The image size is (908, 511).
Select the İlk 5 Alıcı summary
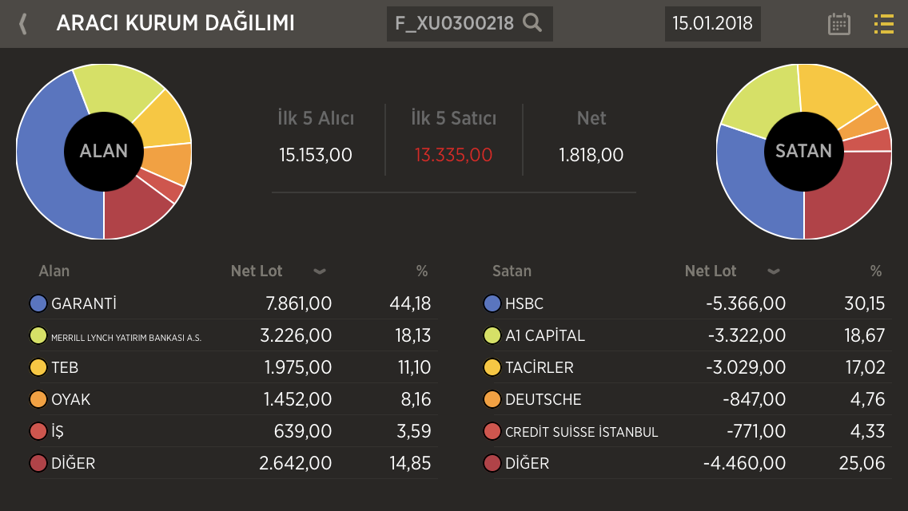(x=316, y=137)
